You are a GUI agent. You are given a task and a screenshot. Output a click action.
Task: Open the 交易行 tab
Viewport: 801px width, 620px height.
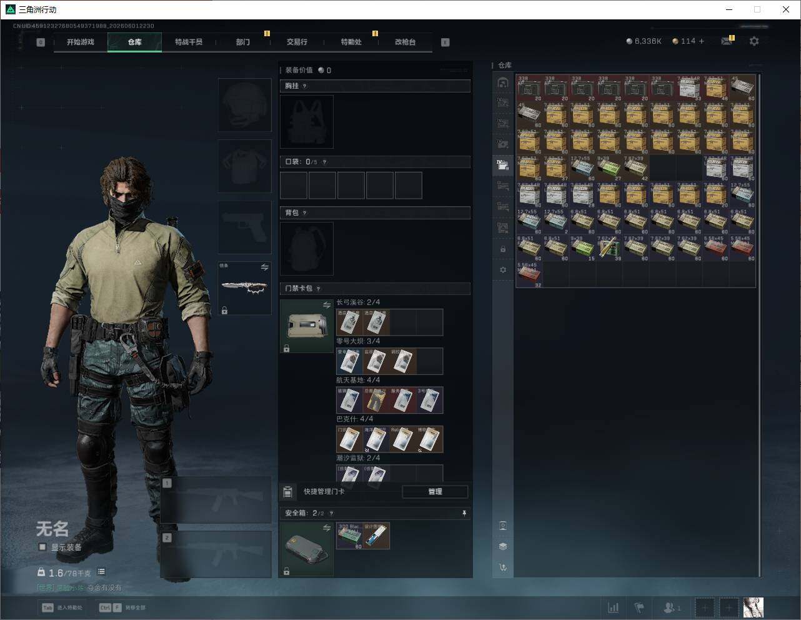(x=297, y=42)
